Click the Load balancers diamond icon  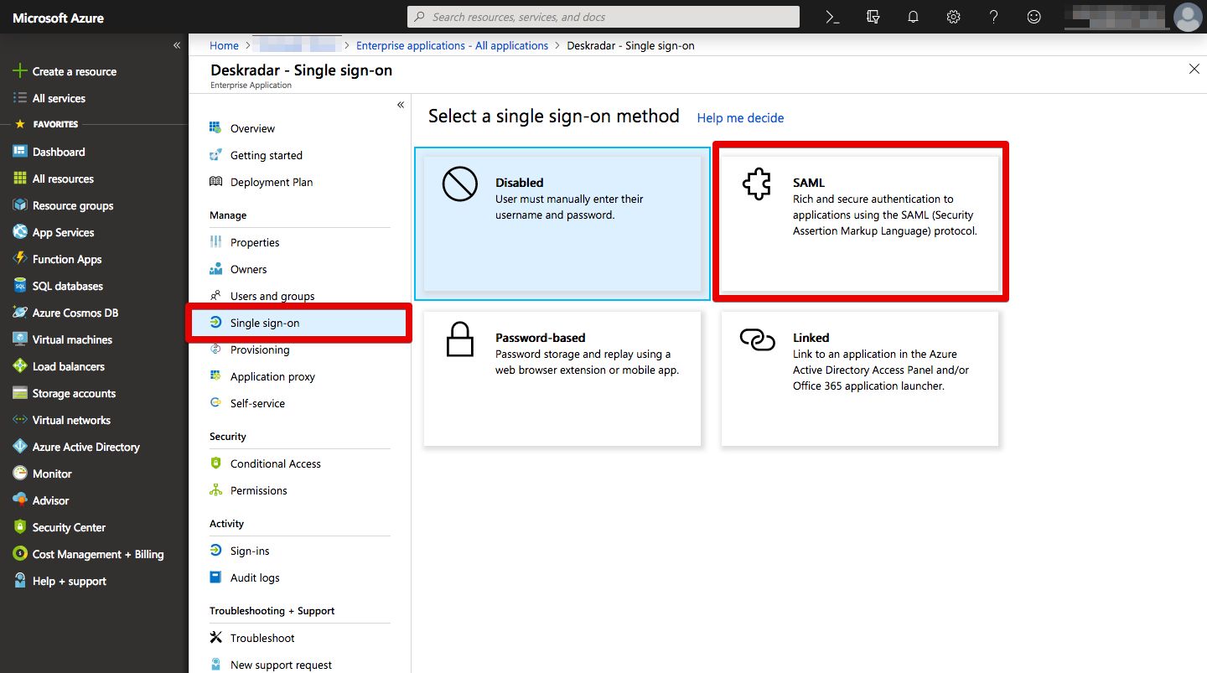pyautogui.click(x=19, y=366)
